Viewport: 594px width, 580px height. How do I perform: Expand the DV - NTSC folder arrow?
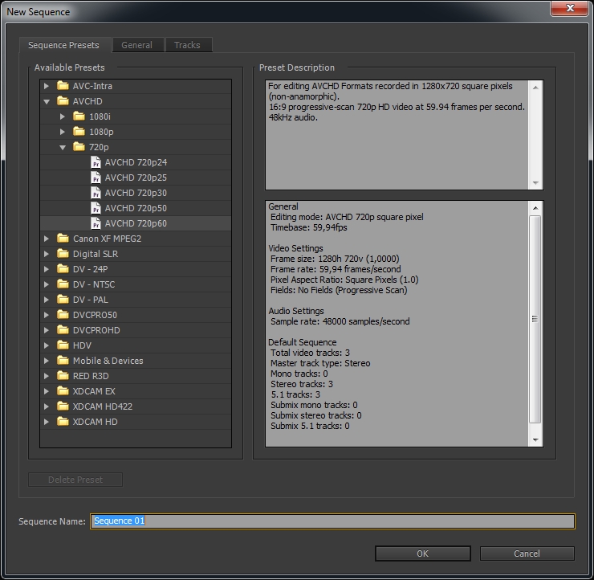(47, 284)
